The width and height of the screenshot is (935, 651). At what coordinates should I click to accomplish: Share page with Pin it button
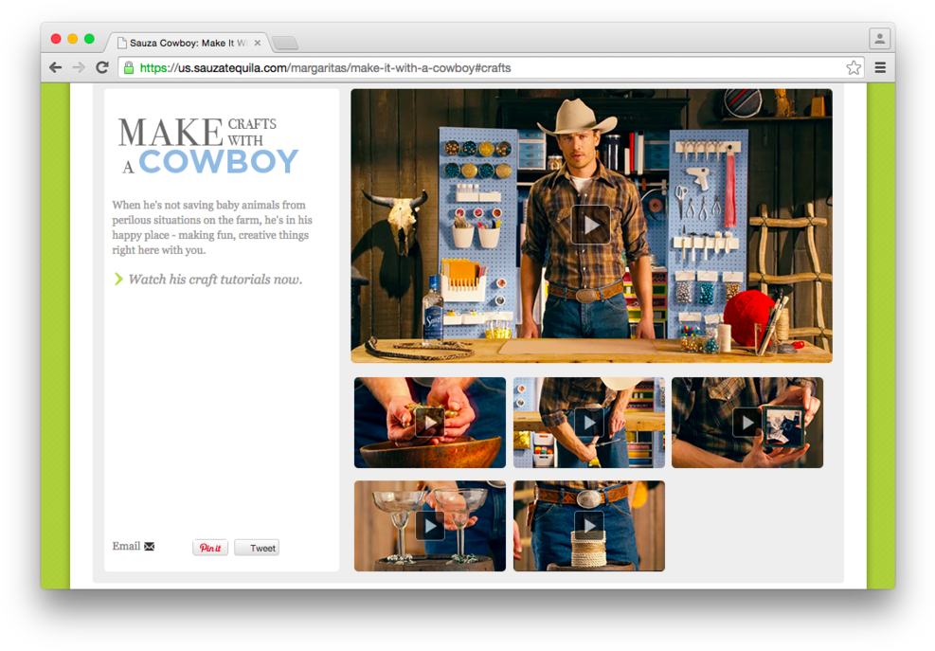(x=210, y=548)
